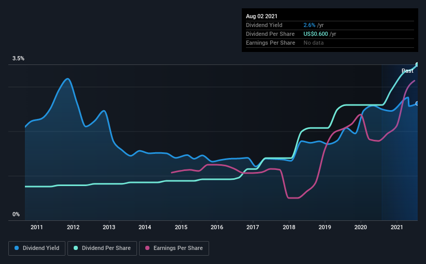
Task: Click the 2.6% dividend yield value in tooltip
Action: (309, 25)
